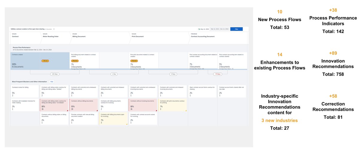Open the red Contracts without billing documents card
Screen dimensions: 359x150
coord(84,105)
